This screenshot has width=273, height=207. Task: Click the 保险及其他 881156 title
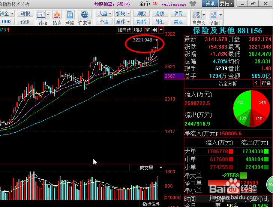point(227,31)
